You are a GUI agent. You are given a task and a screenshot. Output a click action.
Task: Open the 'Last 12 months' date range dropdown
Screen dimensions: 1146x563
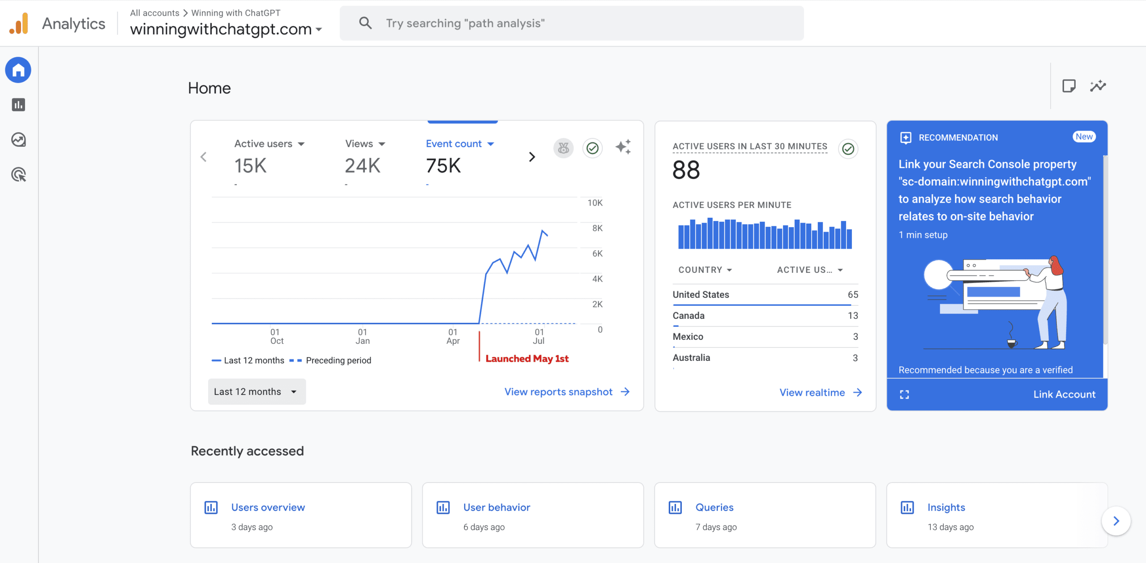257,392
